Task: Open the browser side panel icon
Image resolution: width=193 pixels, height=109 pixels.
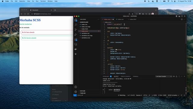Action: [150, 14]
